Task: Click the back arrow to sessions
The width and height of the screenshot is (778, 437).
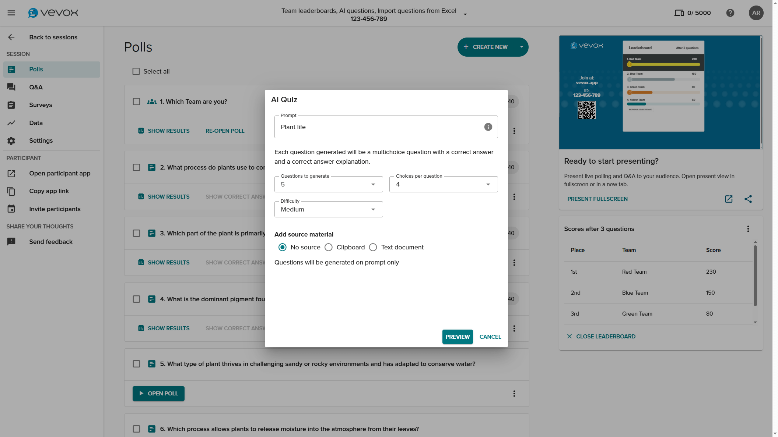Action: pos(11,37)
